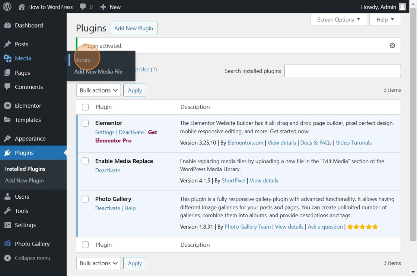Click the Photo Gallery sidebar icon
The width and height of the screenshot is (417, 276).
click(8, 244)
